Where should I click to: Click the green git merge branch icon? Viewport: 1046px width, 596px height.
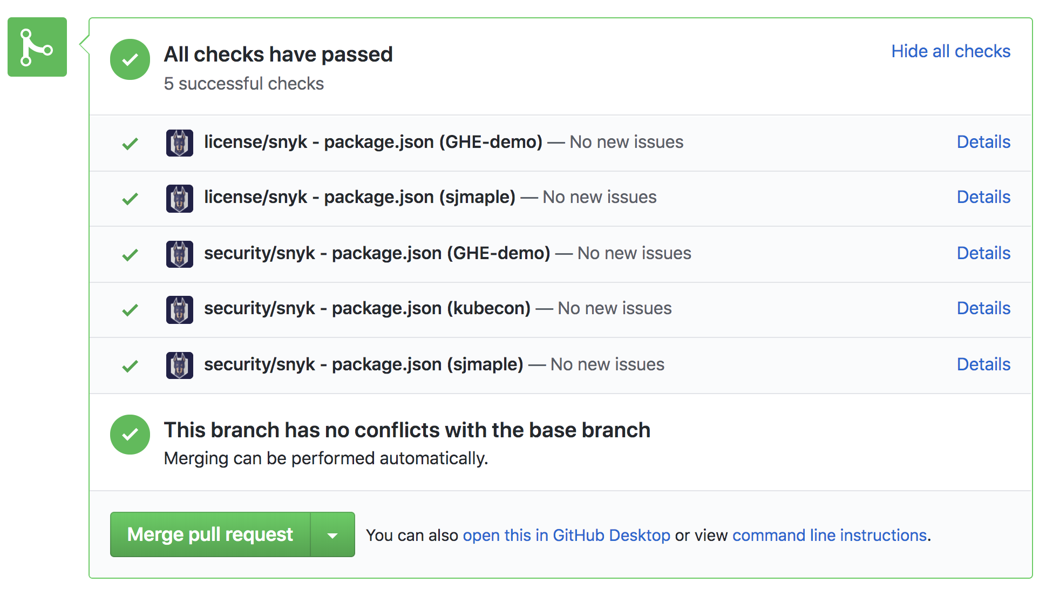click(37, 47)
